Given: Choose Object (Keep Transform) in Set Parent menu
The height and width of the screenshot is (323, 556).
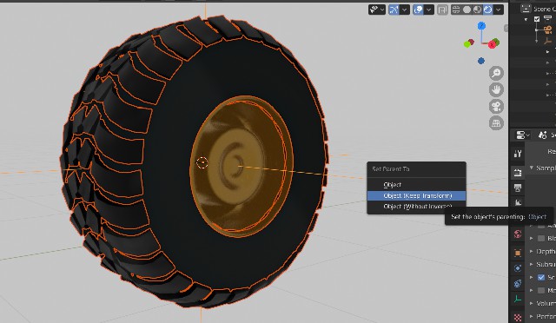Looking at the screenshot, I should (x=416, y=195).
